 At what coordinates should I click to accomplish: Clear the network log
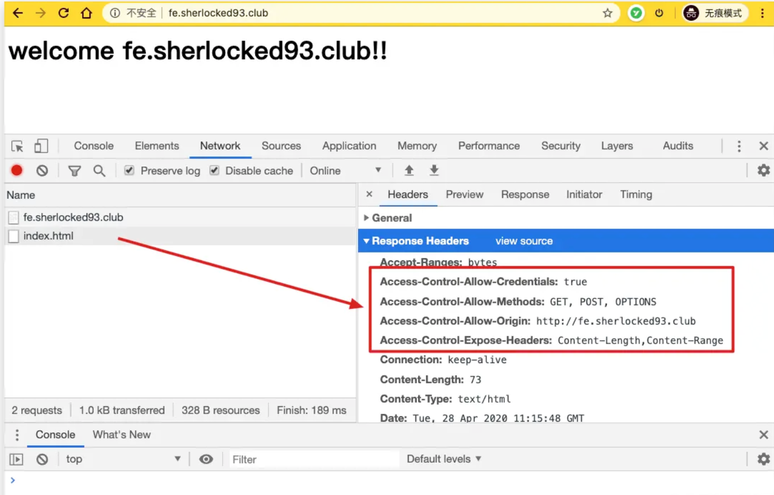point(42,170)
